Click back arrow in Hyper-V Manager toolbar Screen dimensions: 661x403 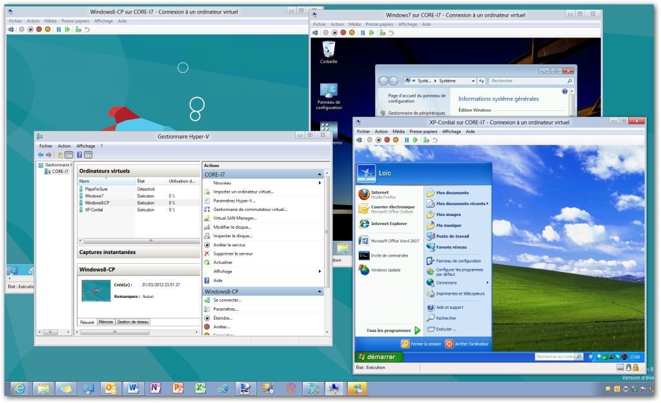[x=41, y=155]
